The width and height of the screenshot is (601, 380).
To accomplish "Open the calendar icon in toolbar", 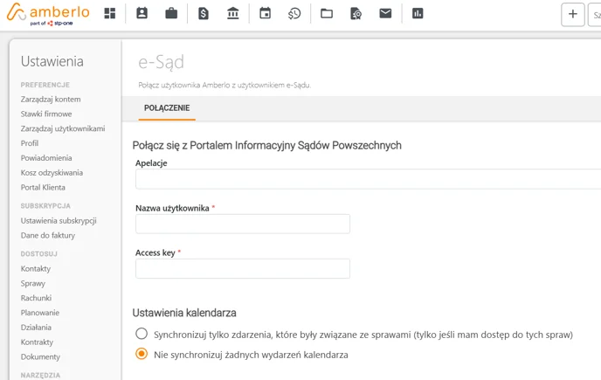I will click(265, 13).
